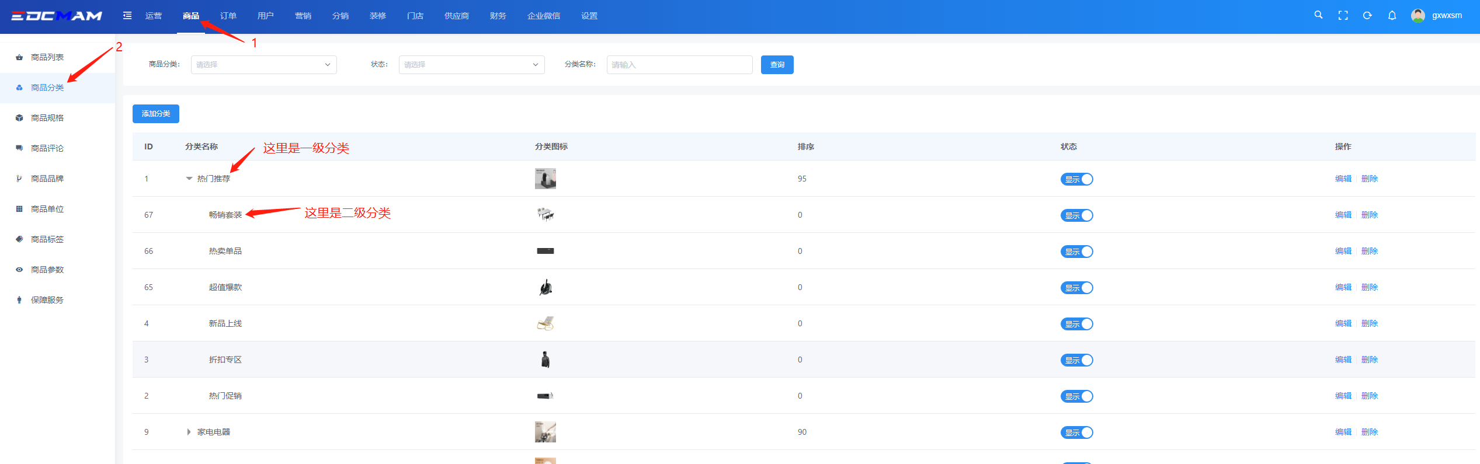Open the 状态 filter dropdown

click(471, 65)
